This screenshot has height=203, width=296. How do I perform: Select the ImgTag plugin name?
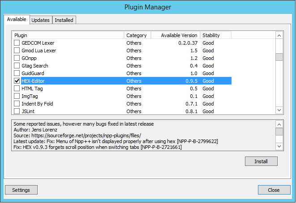(x=30, y=96)
